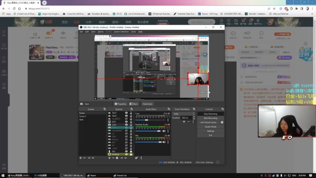Viewport: 316px width, 178px height.
Task: Mute the Desktop Audio channel
Action: click(x=164, y=131)
